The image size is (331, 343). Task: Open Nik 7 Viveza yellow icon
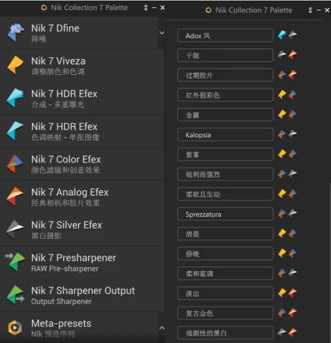point(15,65)
